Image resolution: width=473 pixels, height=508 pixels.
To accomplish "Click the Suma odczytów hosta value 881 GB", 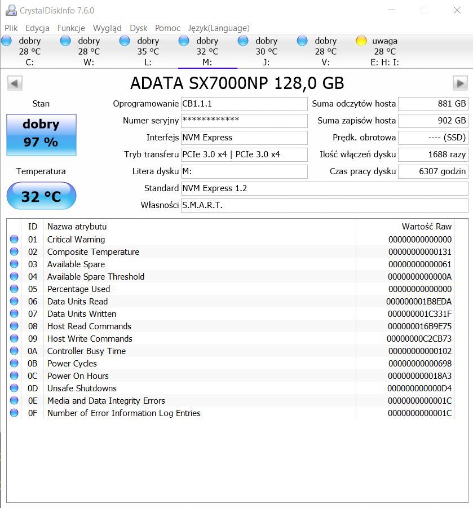I will (x=433, y=104).
